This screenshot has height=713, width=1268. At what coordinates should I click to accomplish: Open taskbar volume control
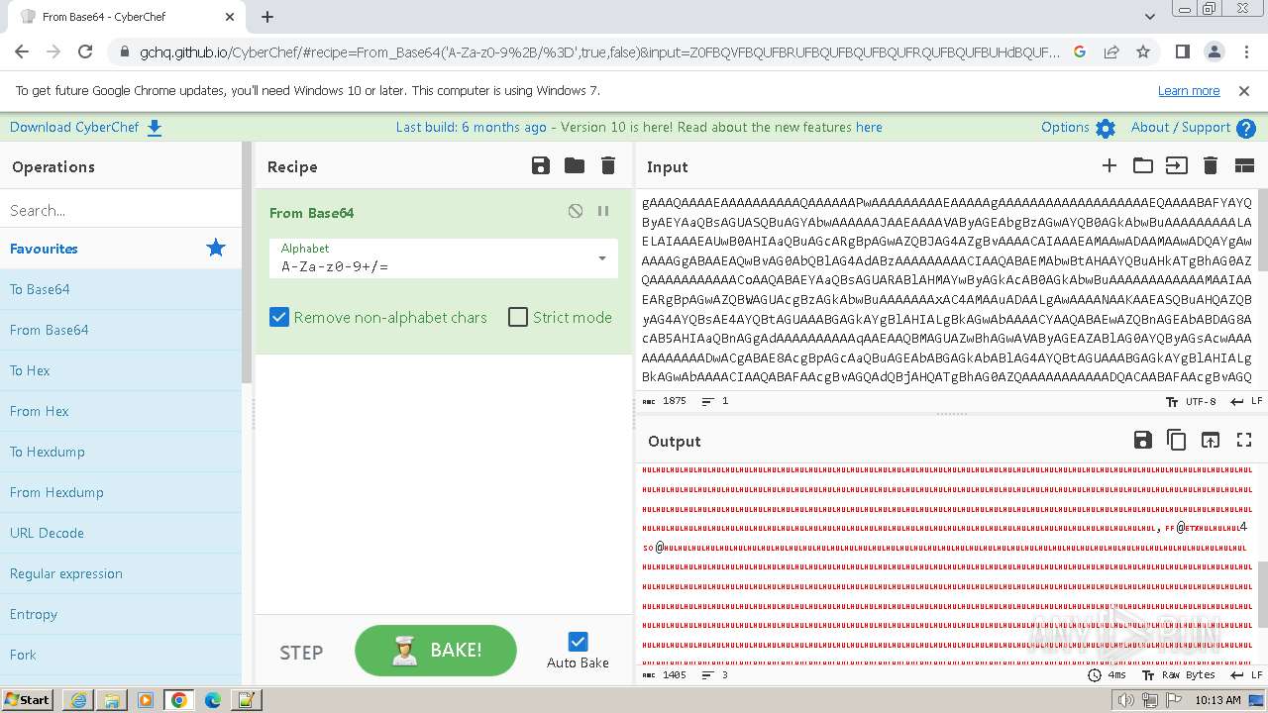(1125, 699)
